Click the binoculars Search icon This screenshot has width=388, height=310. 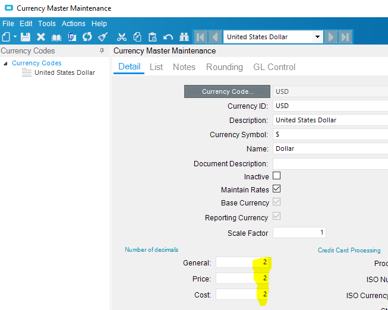tap(184, 37)
